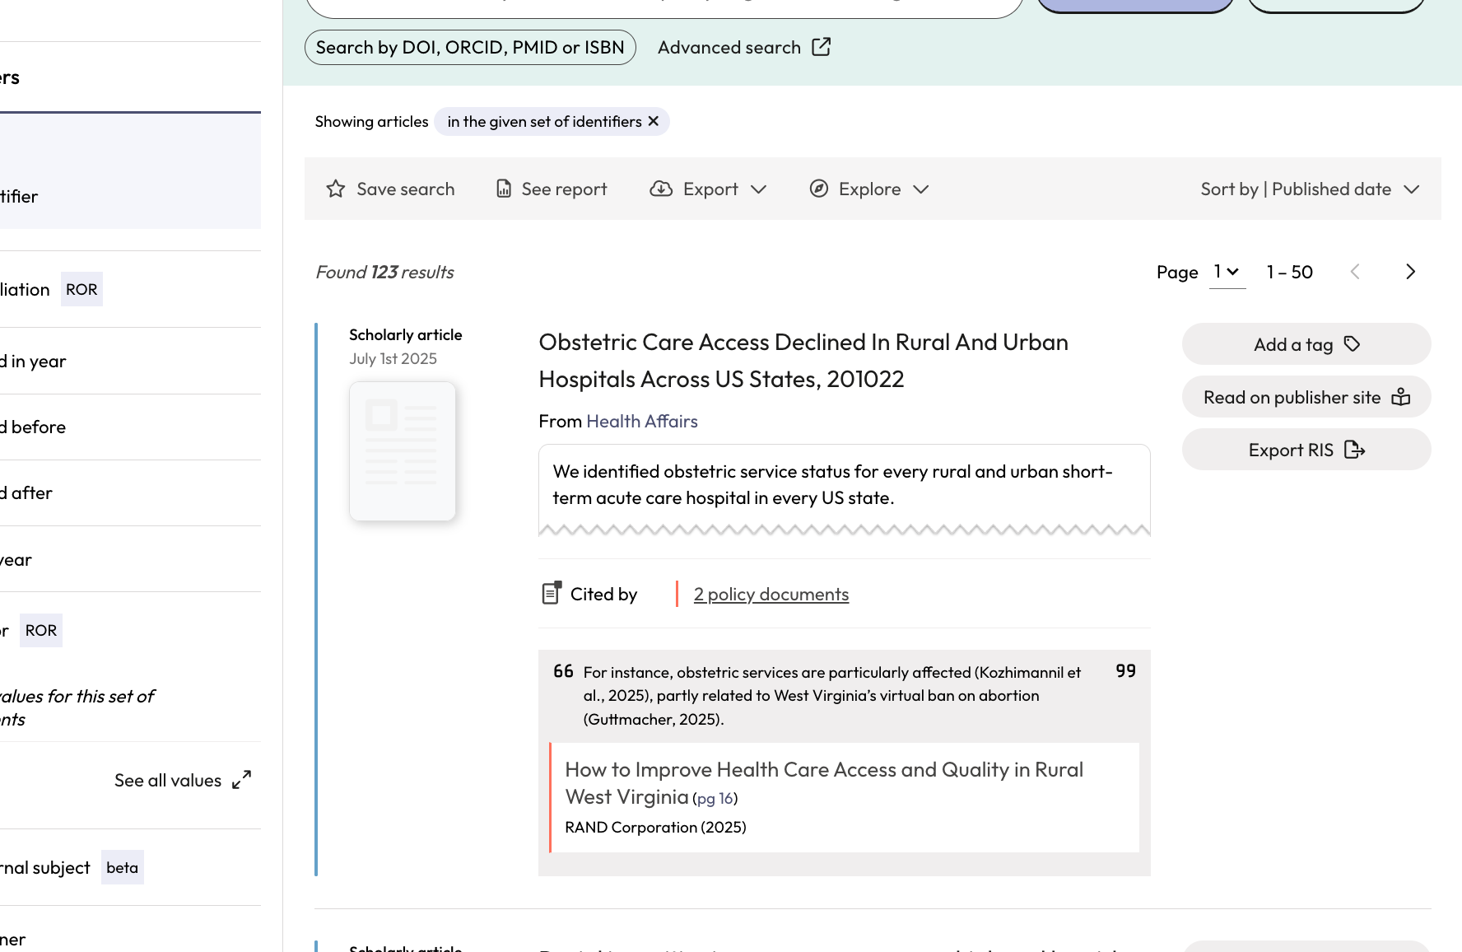
Task: Click the 'July 1st 2025' date
Action: tap(393, 358)
